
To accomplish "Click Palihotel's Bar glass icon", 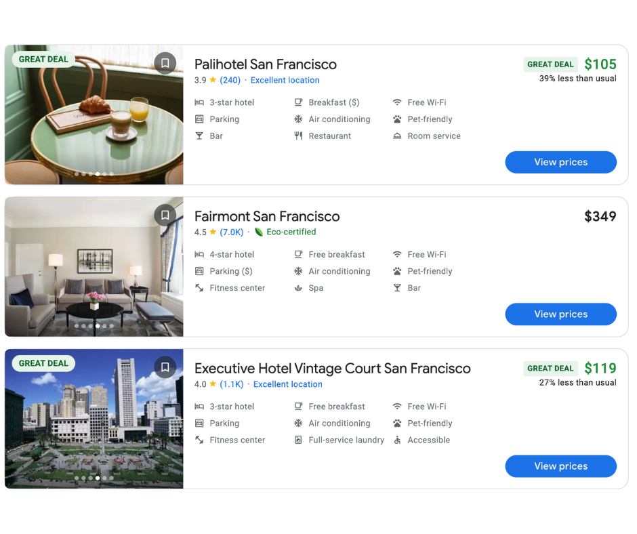I will [x=199, y=136].
